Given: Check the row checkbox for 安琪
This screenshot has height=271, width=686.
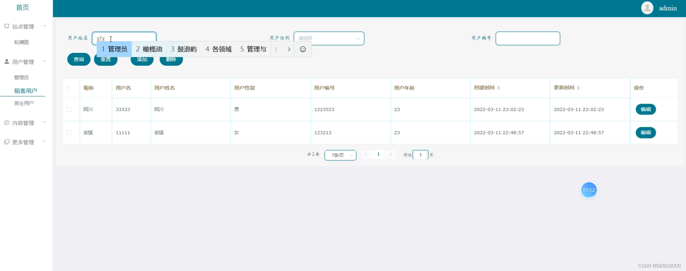Looking at the screenshot, I should point(69,133).
